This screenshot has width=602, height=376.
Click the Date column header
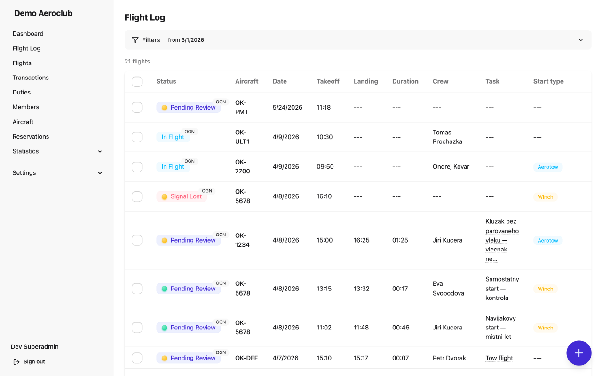click(279, 82)
